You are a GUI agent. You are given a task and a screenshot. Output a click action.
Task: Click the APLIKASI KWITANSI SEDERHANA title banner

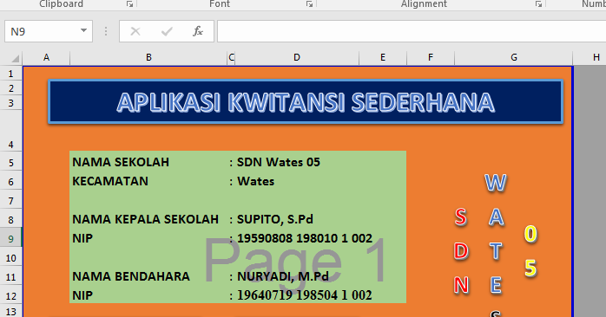point(306,102)
